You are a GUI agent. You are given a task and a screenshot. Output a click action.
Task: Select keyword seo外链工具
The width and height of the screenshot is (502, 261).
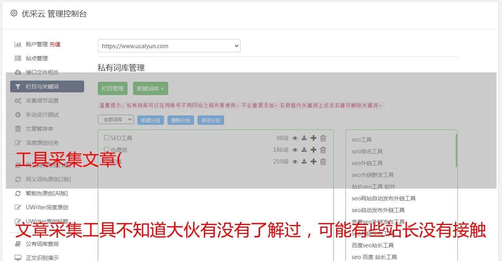[x=367, y=163]
